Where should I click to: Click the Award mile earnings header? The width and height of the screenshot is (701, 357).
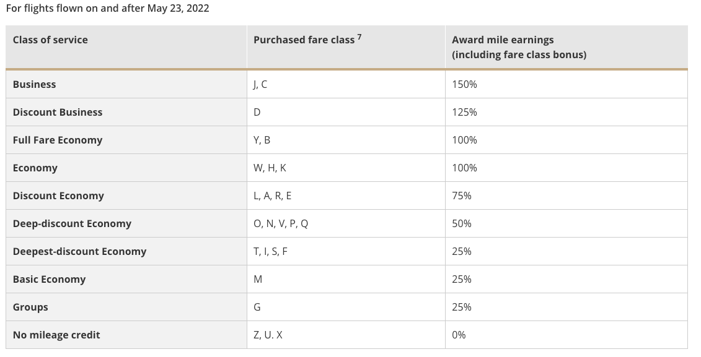click(x=503, y=40)
